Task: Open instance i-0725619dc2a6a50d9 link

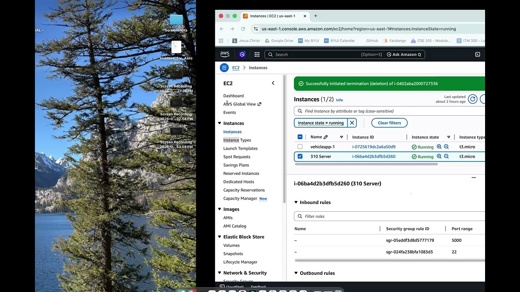Action: [x=374, y=147]
